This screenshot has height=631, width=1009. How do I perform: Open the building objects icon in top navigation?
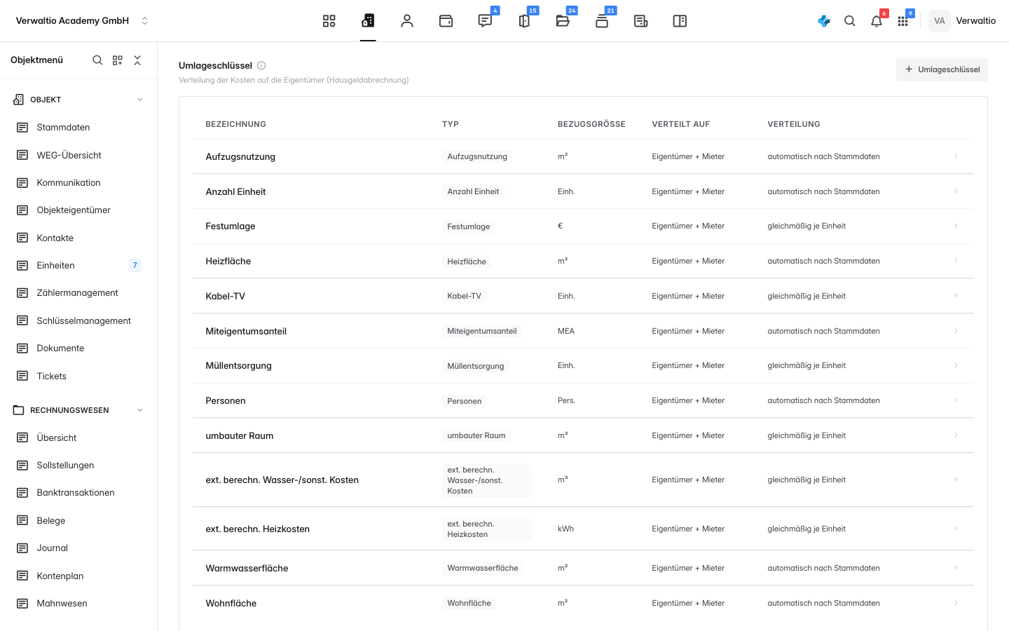pyautogui.click(x=368, y=21)
